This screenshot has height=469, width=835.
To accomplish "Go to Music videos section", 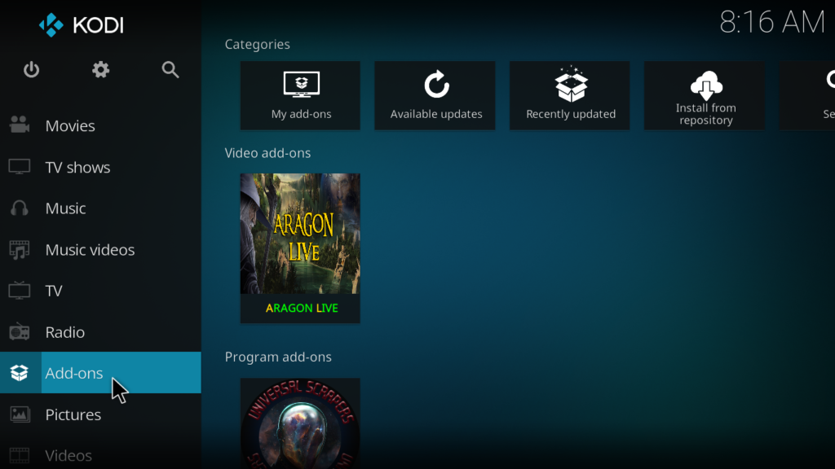I will [x=100, y=249].
